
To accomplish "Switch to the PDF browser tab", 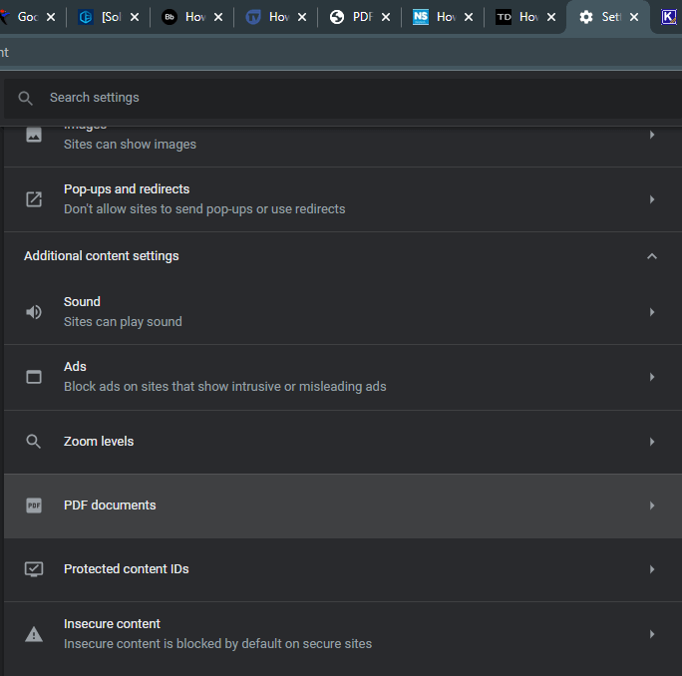I will pyautogui.click(x=355, y=17).
